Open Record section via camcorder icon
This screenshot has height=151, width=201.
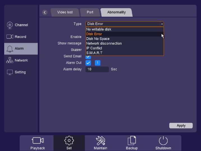pyautogui.click(x=10, y=37)
